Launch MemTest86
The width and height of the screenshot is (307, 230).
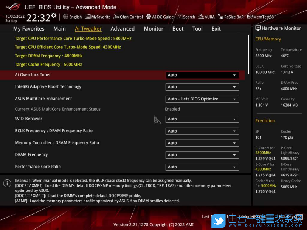(260, 17)
